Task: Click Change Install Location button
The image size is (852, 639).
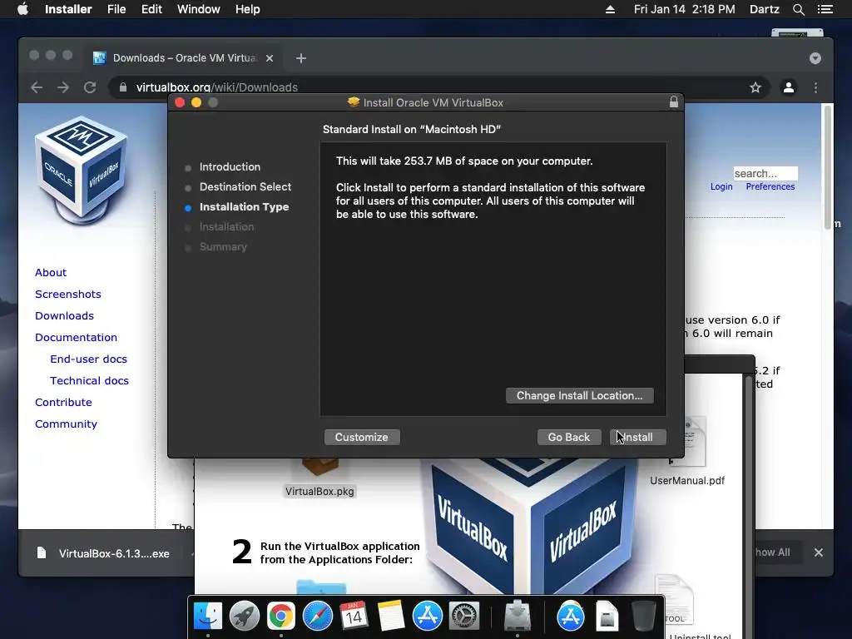Action: coord(580,395)
